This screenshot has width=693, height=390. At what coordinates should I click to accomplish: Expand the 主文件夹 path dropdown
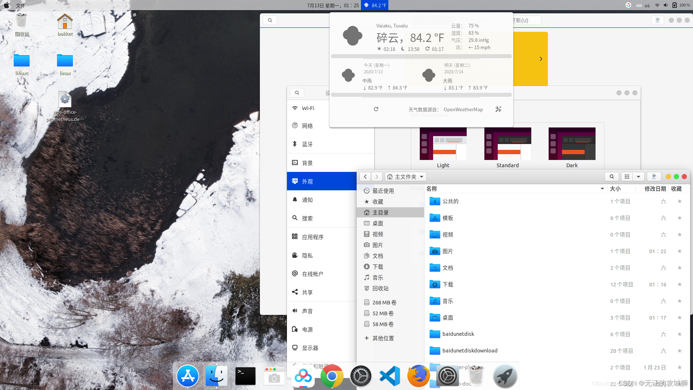coord(421,177)
